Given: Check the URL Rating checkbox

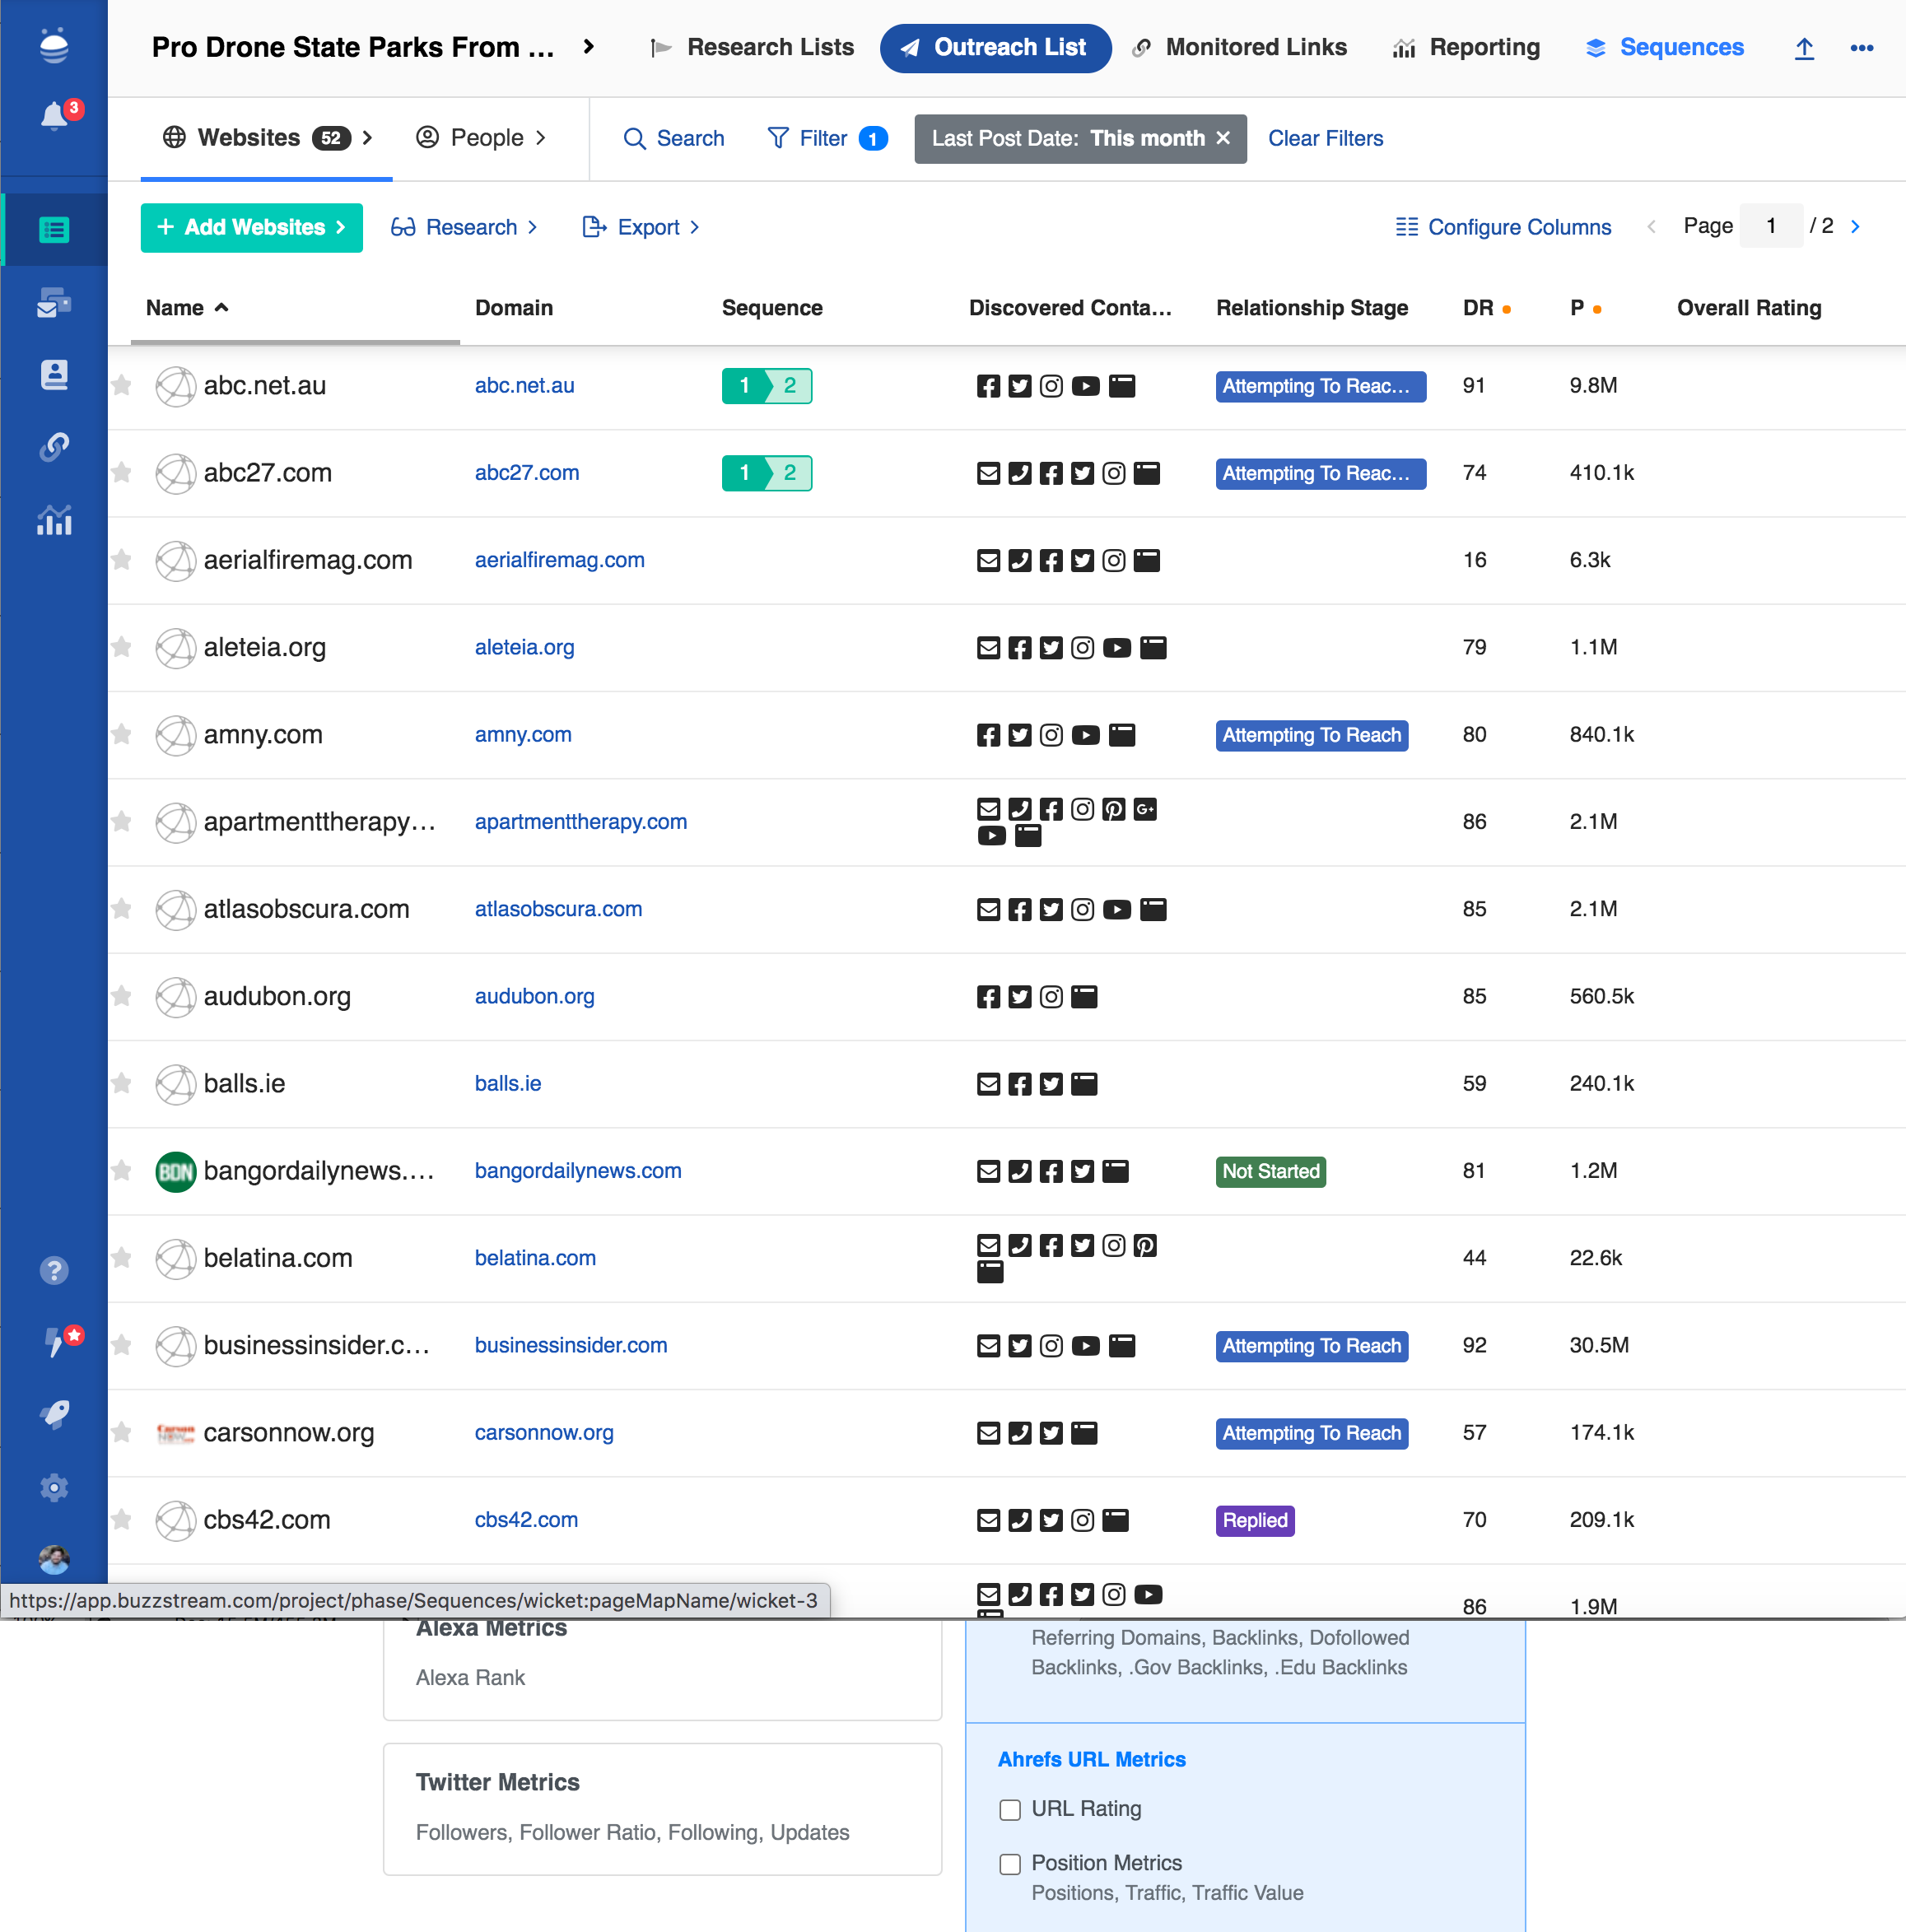Looking at the screenshot, I should pyautogui.click(x=1010, y=1810).
